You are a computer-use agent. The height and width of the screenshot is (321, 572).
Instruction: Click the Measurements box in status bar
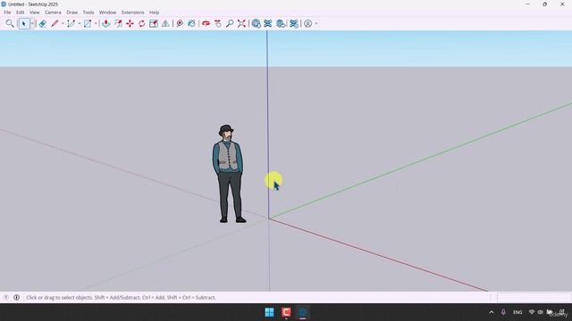[x=534, y=297]
